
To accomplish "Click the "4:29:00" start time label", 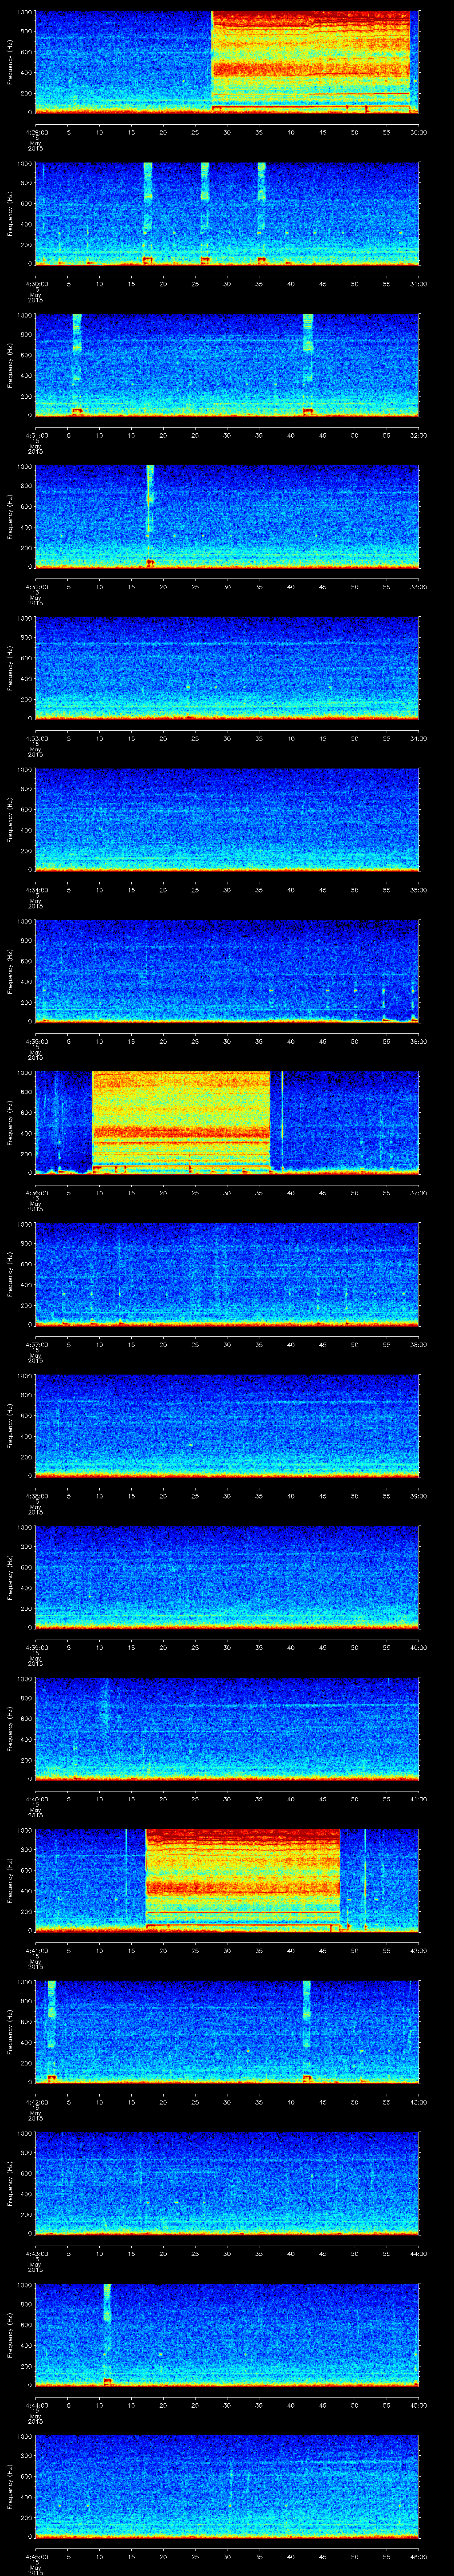I will pyautogui.click(x=36, y=132).
